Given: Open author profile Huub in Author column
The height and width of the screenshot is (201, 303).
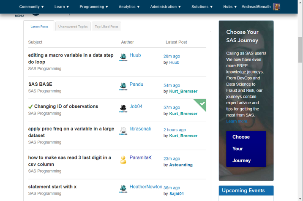Looking at the screenshot, I should (x=135, y=55).
